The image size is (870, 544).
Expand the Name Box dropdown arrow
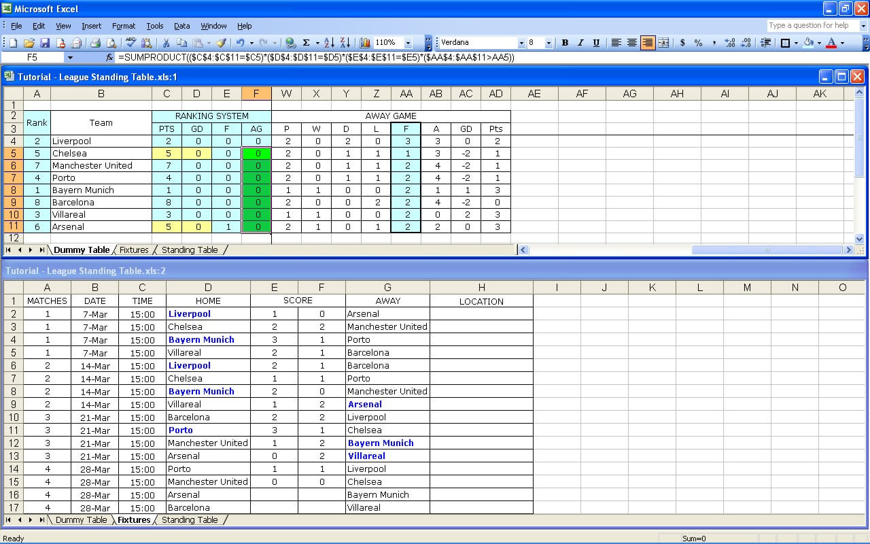coord(70,58)
